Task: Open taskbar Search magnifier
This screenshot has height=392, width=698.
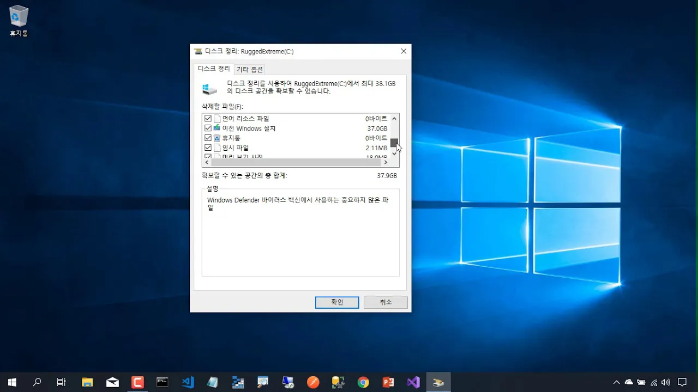Action: click(x=37, y=382)
